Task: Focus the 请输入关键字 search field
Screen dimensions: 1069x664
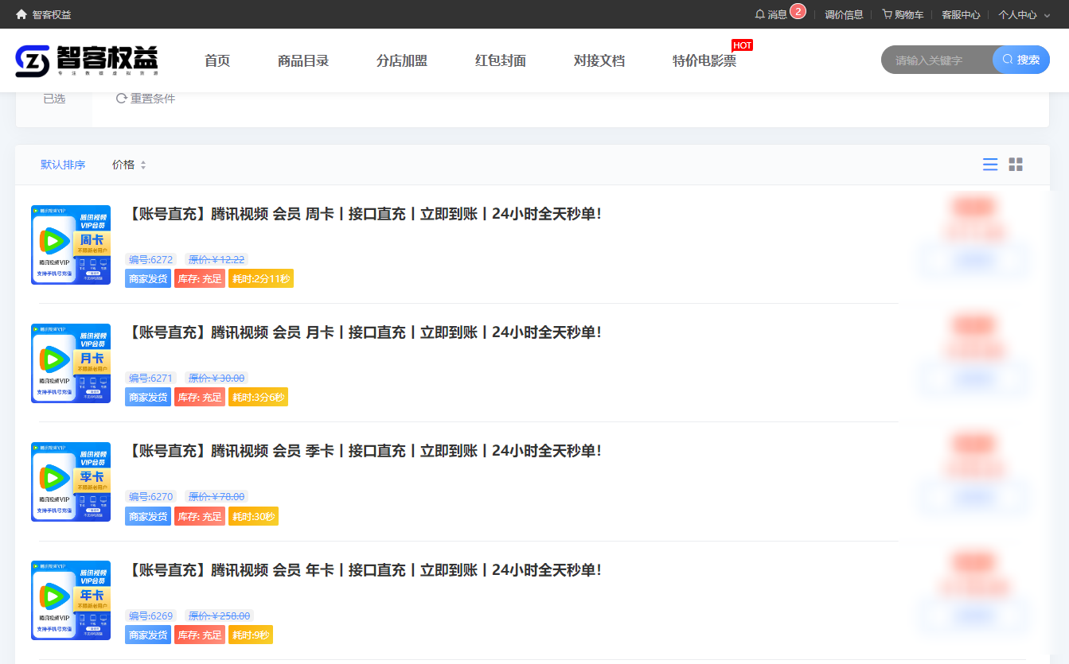Action: pyautogui.click(x=937, y=60)
